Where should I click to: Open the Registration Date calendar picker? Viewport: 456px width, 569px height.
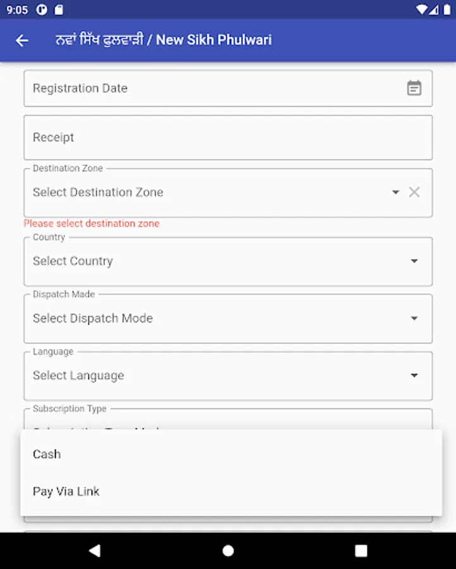(414, 89)
